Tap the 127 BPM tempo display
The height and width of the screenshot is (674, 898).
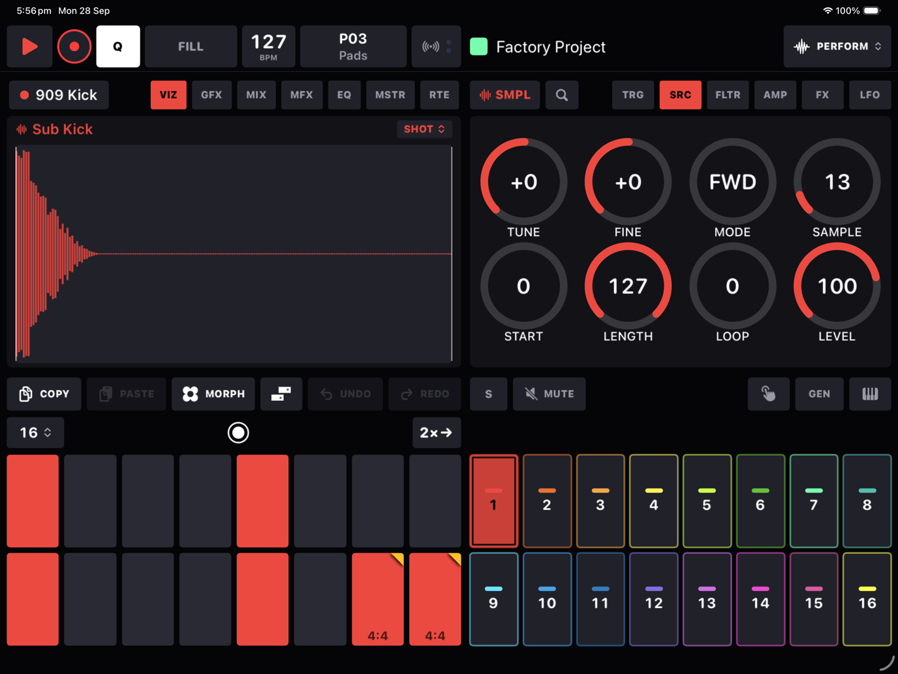pyautogui.click(x=269, y=46)
